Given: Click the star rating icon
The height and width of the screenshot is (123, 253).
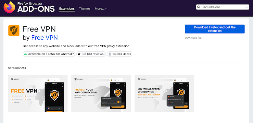Looking at the screenshot, I should [79, 54].
